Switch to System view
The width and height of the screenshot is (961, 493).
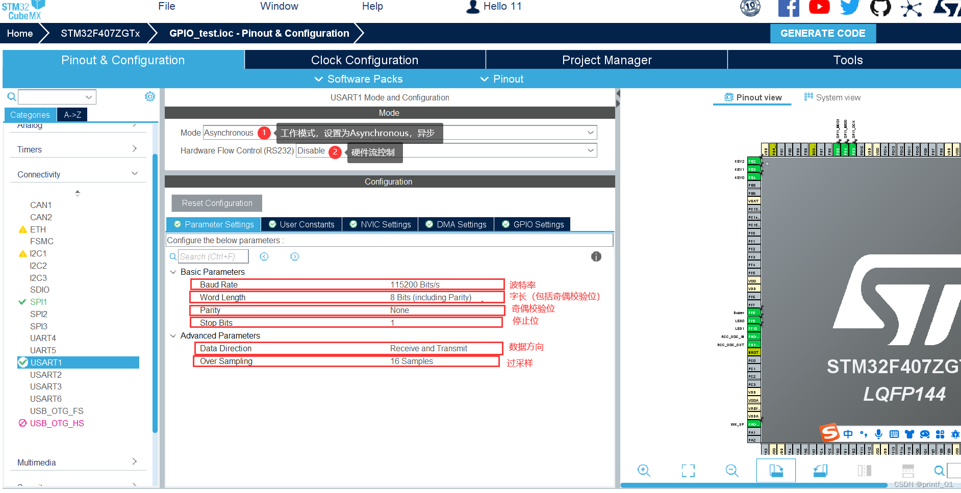pos(832,97)
